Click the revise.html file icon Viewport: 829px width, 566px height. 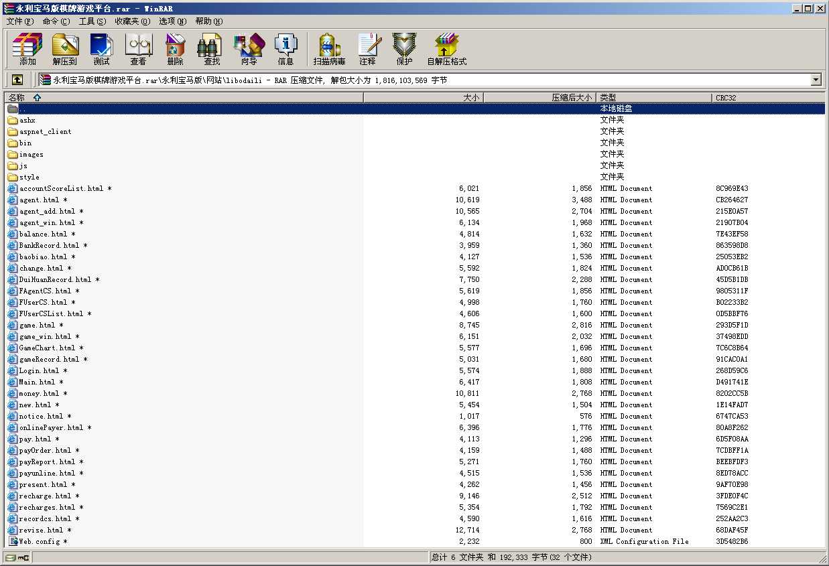(12, 530)
